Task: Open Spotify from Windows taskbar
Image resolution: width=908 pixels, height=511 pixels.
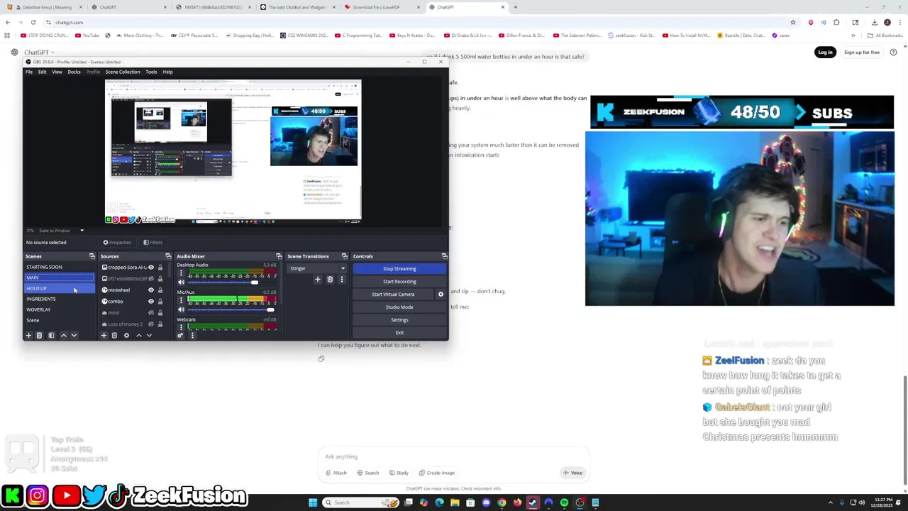Action: pyautogui.click(x=564, y=502)
